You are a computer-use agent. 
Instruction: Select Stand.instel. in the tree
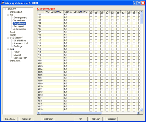(x=15, y=61)
